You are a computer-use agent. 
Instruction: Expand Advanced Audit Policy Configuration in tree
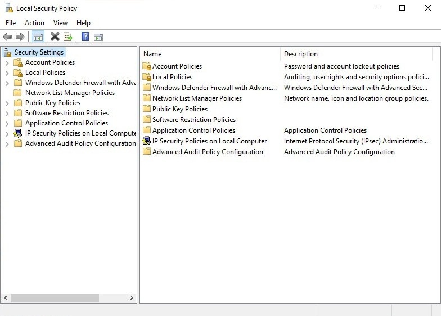click(x=7, y=143)
